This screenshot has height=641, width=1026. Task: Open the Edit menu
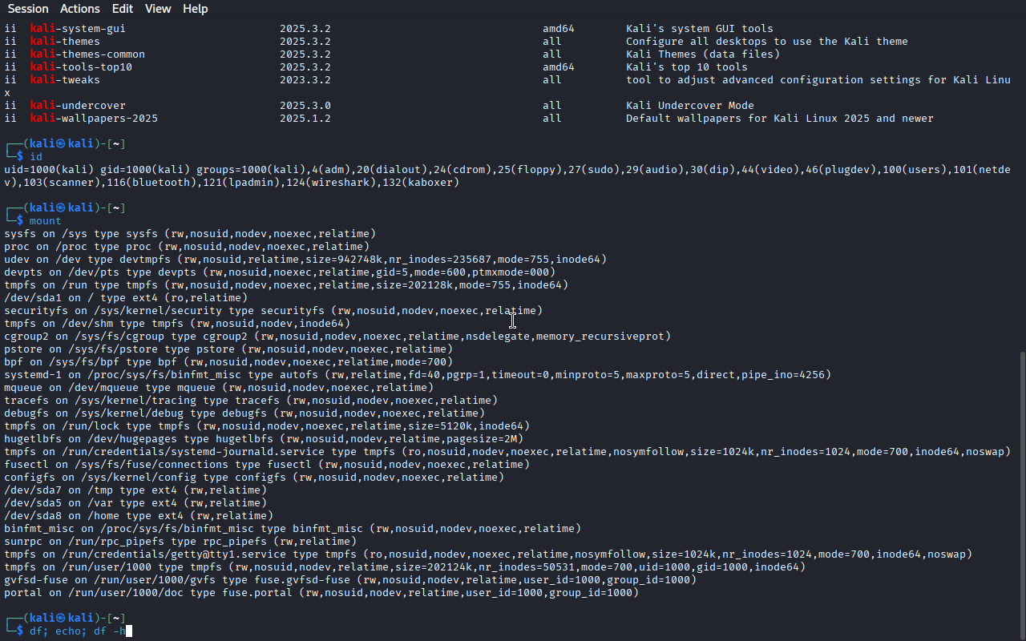pos(123,9)
